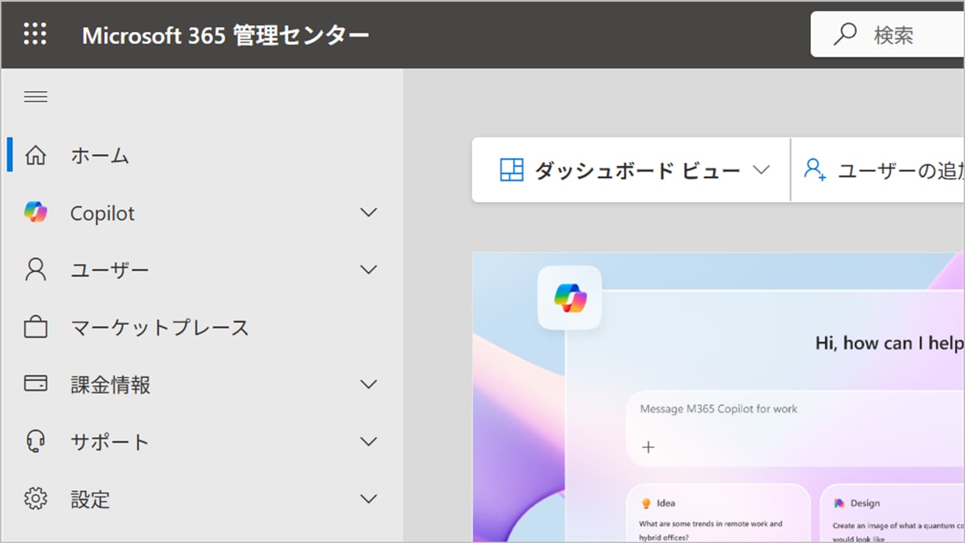Expand the 課金情報 section chevron

click(x=368, y=384)
